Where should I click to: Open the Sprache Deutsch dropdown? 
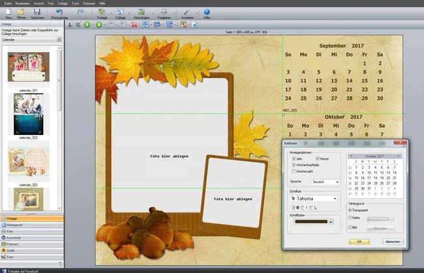[x=326, y=182]
